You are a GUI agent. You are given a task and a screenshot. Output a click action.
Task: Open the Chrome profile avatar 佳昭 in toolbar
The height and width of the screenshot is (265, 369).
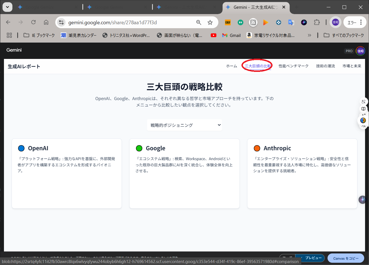[335, 22]
